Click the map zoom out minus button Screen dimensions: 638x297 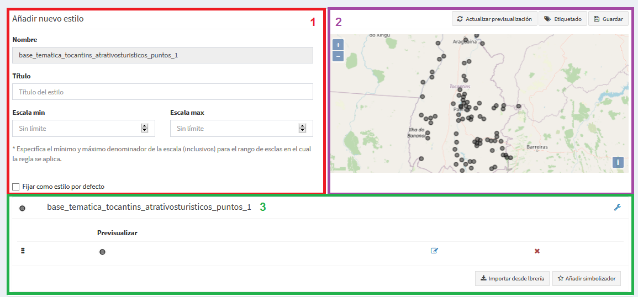pos(338,56)
